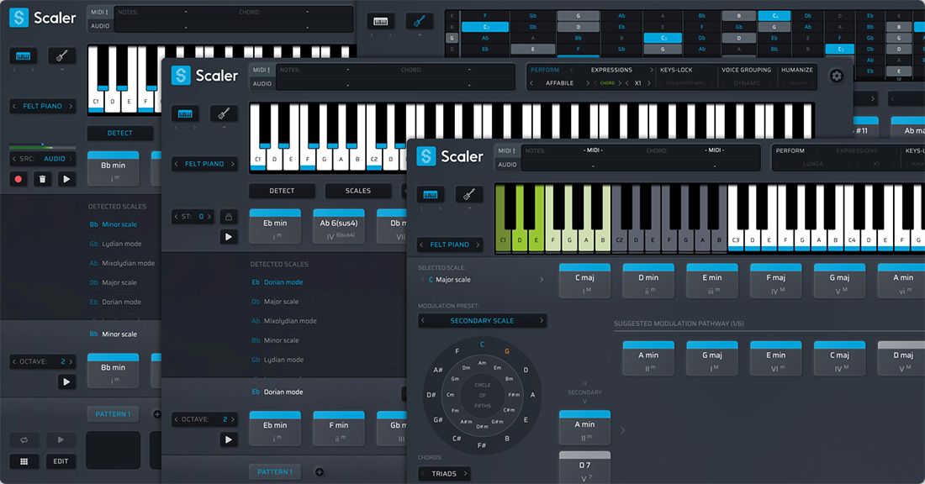Screen dimensions: 925x484
Task: Click the Ab 6(sus4) chord pad
Action: point(339,226)
